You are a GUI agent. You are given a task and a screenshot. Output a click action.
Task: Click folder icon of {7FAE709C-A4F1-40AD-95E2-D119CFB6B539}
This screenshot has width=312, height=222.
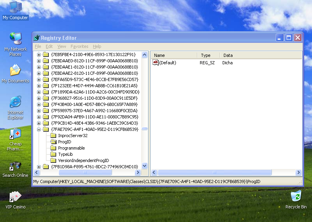[46, 129]
